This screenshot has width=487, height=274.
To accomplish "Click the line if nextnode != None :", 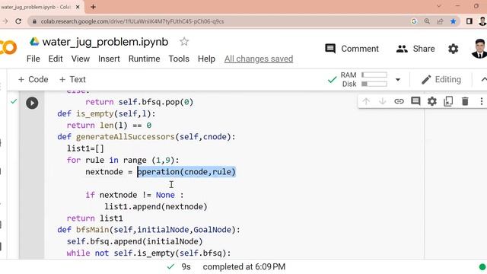I will pyautogui.click(x=135, y=195).
